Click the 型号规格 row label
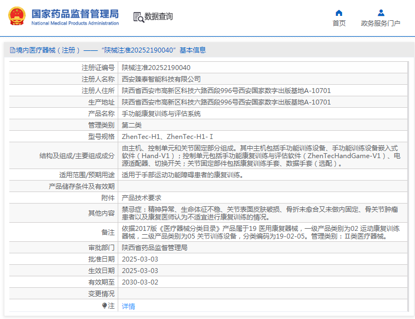This screenshot has width=415, height=319. pyautogui.click(x=101, y=136)
